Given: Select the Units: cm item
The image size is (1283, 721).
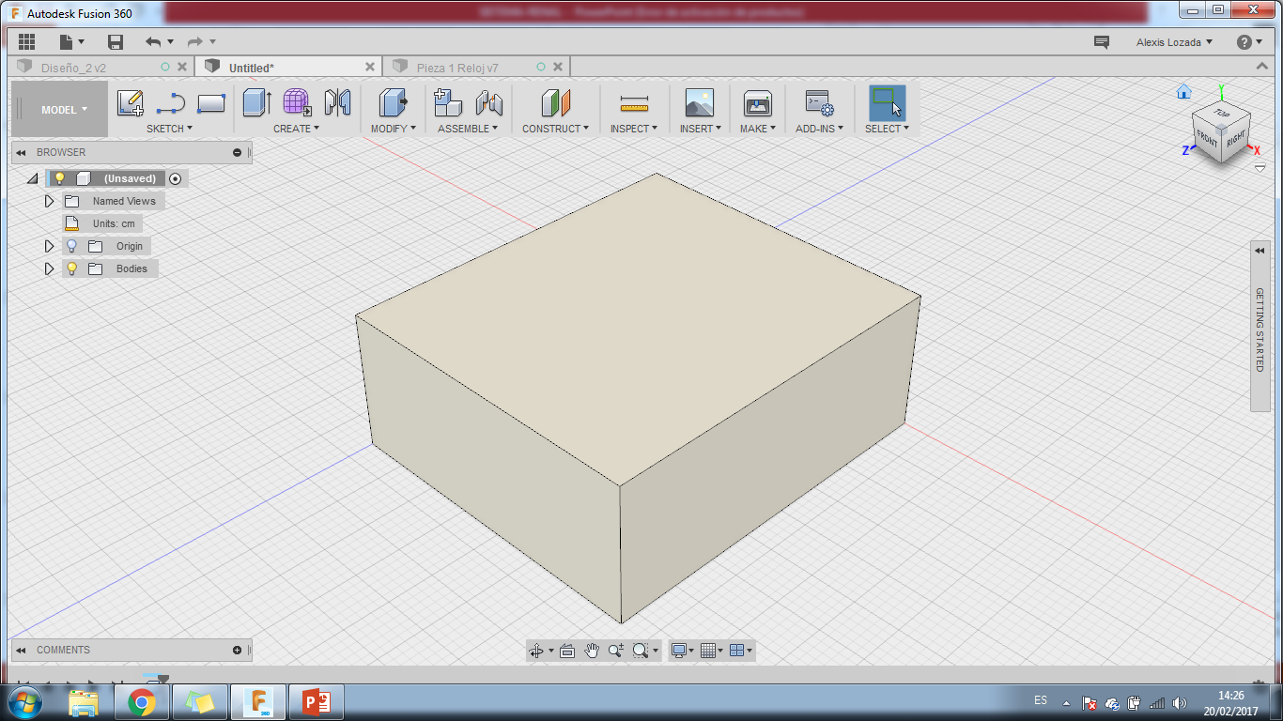Looking at the screenshot, I should point(102,223).
